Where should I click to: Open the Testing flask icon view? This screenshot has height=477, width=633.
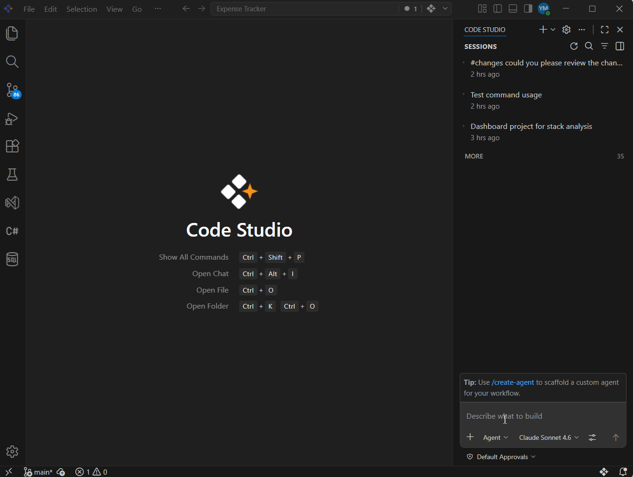point(12,175)
